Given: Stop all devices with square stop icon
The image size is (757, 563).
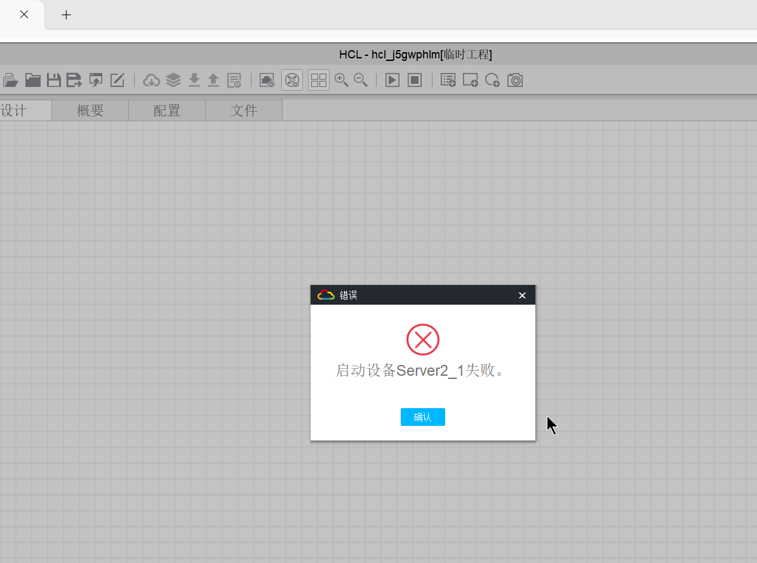Looking at the screenshot, I should point(415,80).
